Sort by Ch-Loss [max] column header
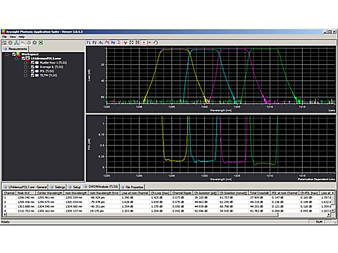The image size is (338, 253). pos(160,193)
